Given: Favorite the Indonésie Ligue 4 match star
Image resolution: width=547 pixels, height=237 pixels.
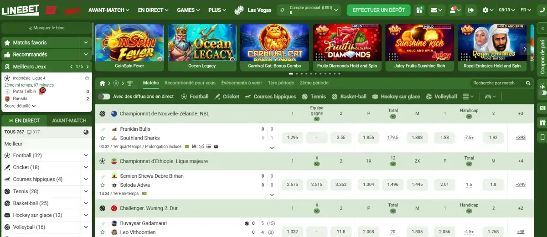Looking at the screenshot, I should coord(87,78).
